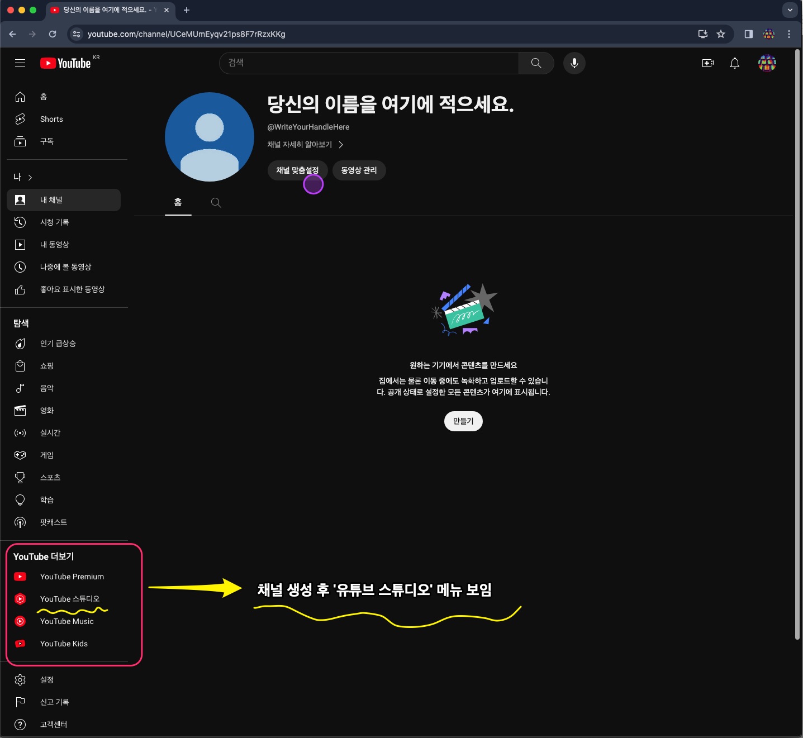The height and width of the screenshot is (738, 803).
Task: Open Shorts from sidebar
Action: (x=64, y=119)
